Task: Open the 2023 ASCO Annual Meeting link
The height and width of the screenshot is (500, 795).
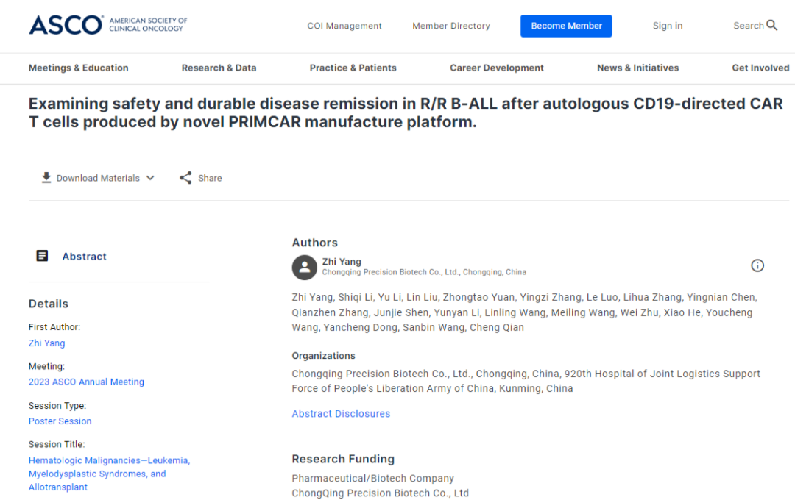Action: tap(86, 382)
